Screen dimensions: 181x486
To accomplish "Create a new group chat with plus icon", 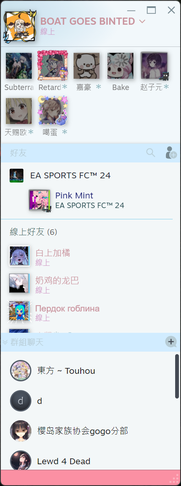I will pyautogui.click(x=171, y=342).
